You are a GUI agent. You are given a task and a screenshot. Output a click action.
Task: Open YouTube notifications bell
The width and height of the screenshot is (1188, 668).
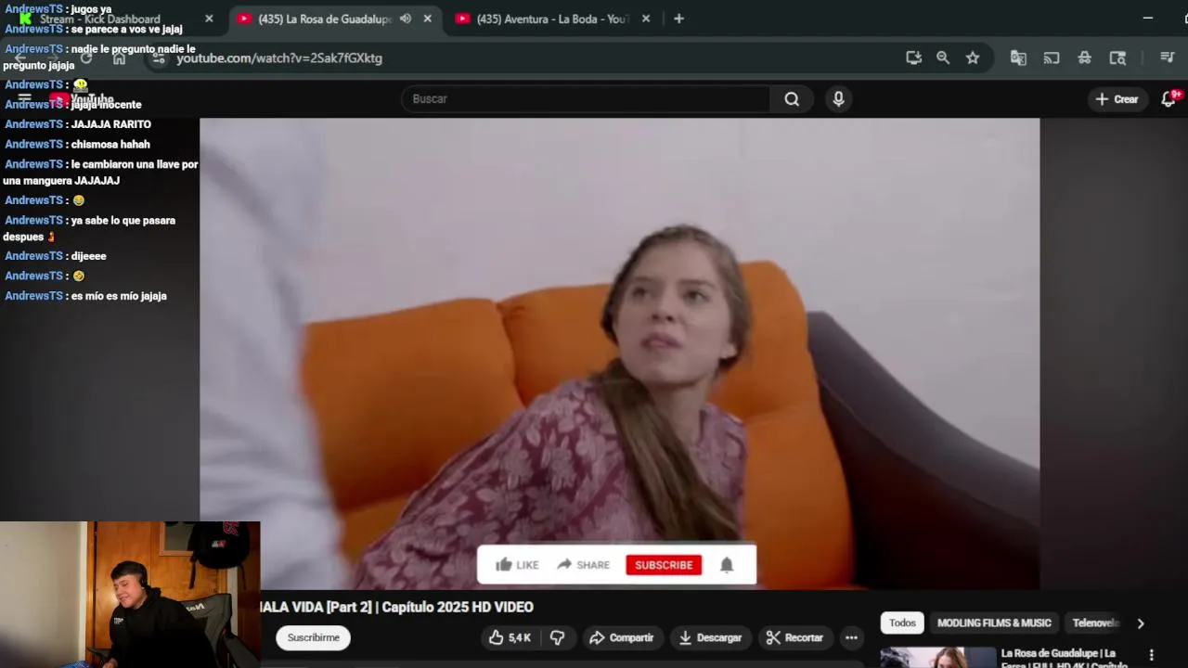tap(1169, 99)
